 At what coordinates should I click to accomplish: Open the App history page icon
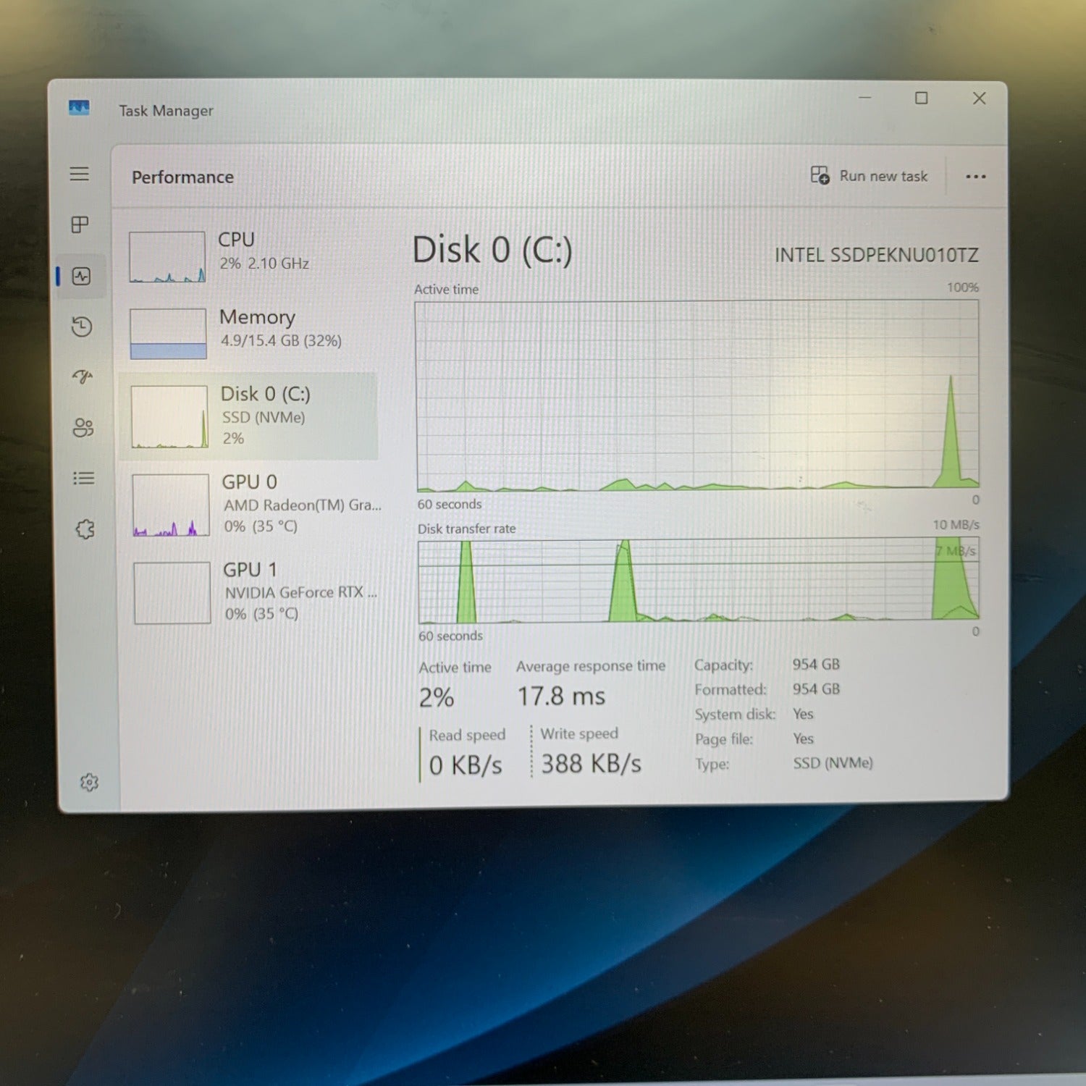click(x=82, y=327)
